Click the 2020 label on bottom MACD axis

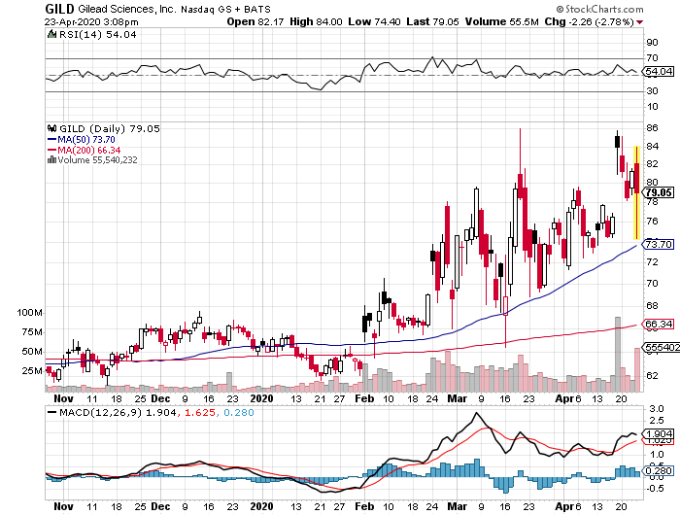click(262, 507)
